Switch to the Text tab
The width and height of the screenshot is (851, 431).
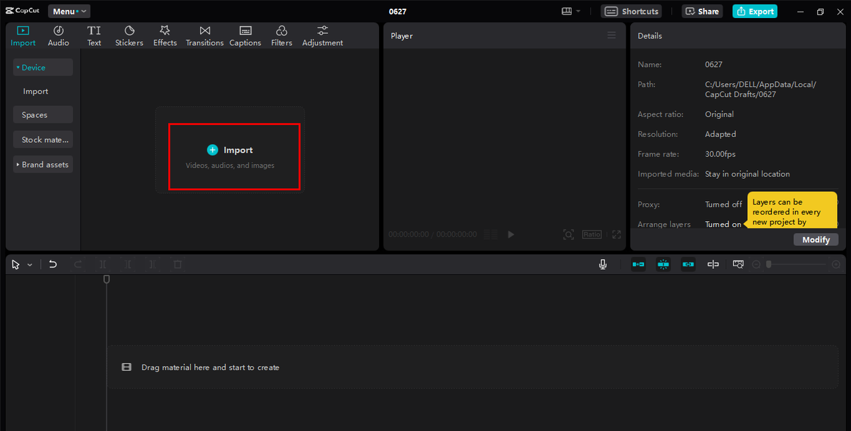coord(94,36)
